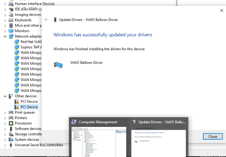The image size is (226, 157).
Task: Select Monitors tree label
Action: point(22,31)
